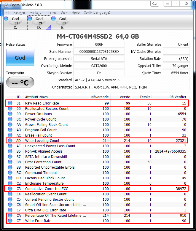Screen dimensions: 196x231
Task: Click raw value 27321 of Wear Leveling
Action: [181, 140]
